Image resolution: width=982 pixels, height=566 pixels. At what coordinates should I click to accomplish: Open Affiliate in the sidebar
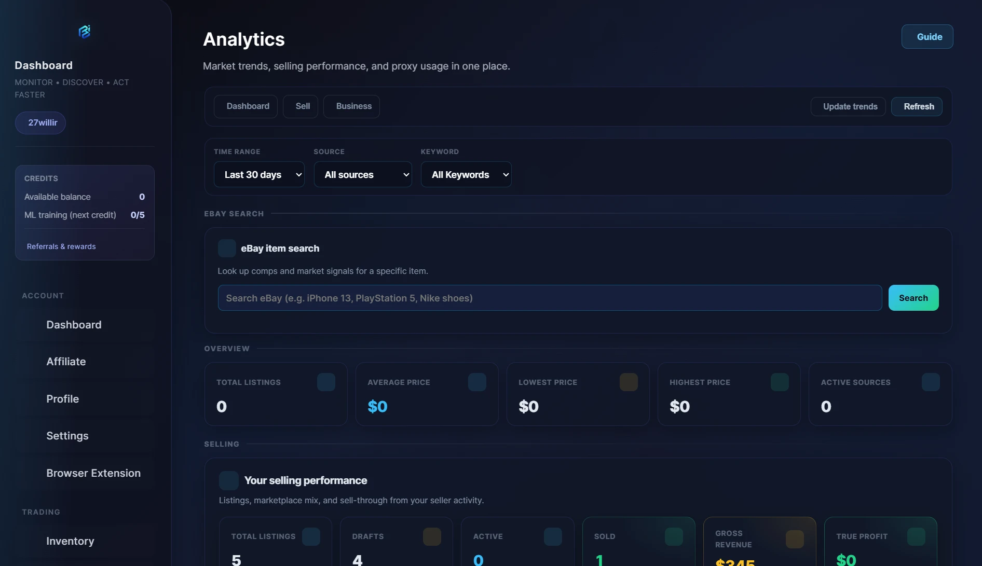pyautogui.click(x=85, y=362)
